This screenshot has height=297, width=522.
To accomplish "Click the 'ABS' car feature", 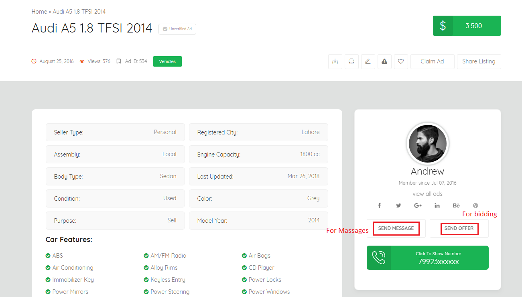I will tap(55, 256).
